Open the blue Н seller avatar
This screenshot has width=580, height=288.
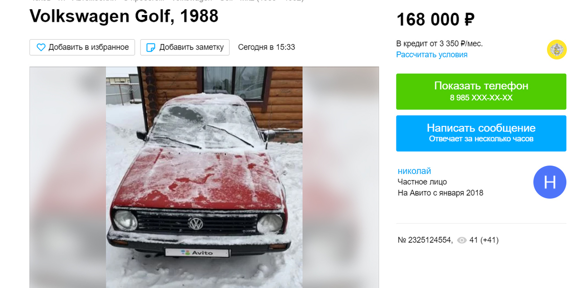coord(550,182)
